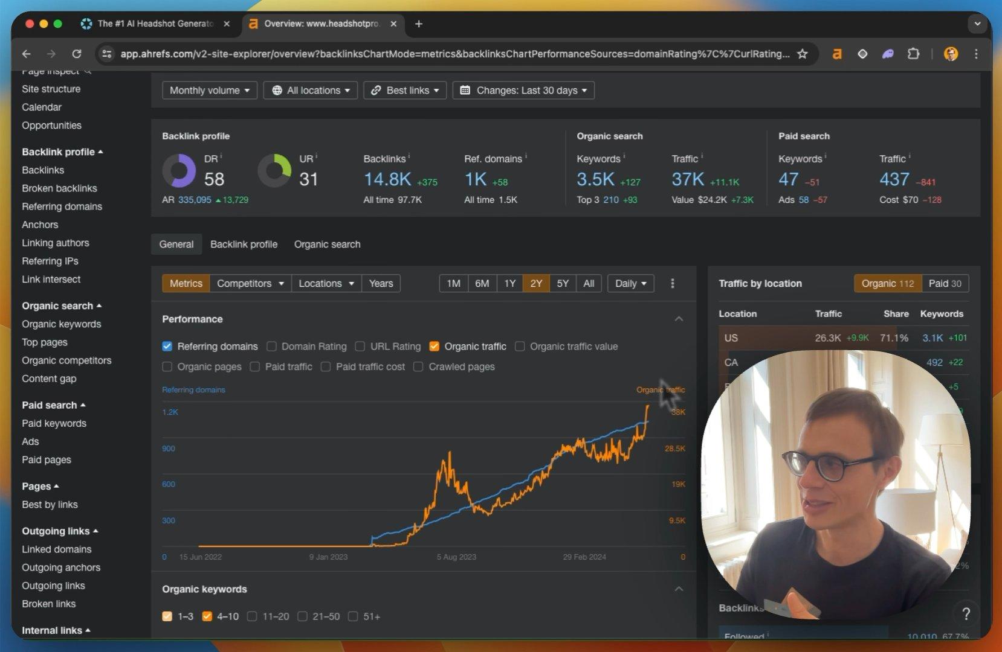
Task: Open the tab search dropdown arrow
Action: click(x=977, y=24)
